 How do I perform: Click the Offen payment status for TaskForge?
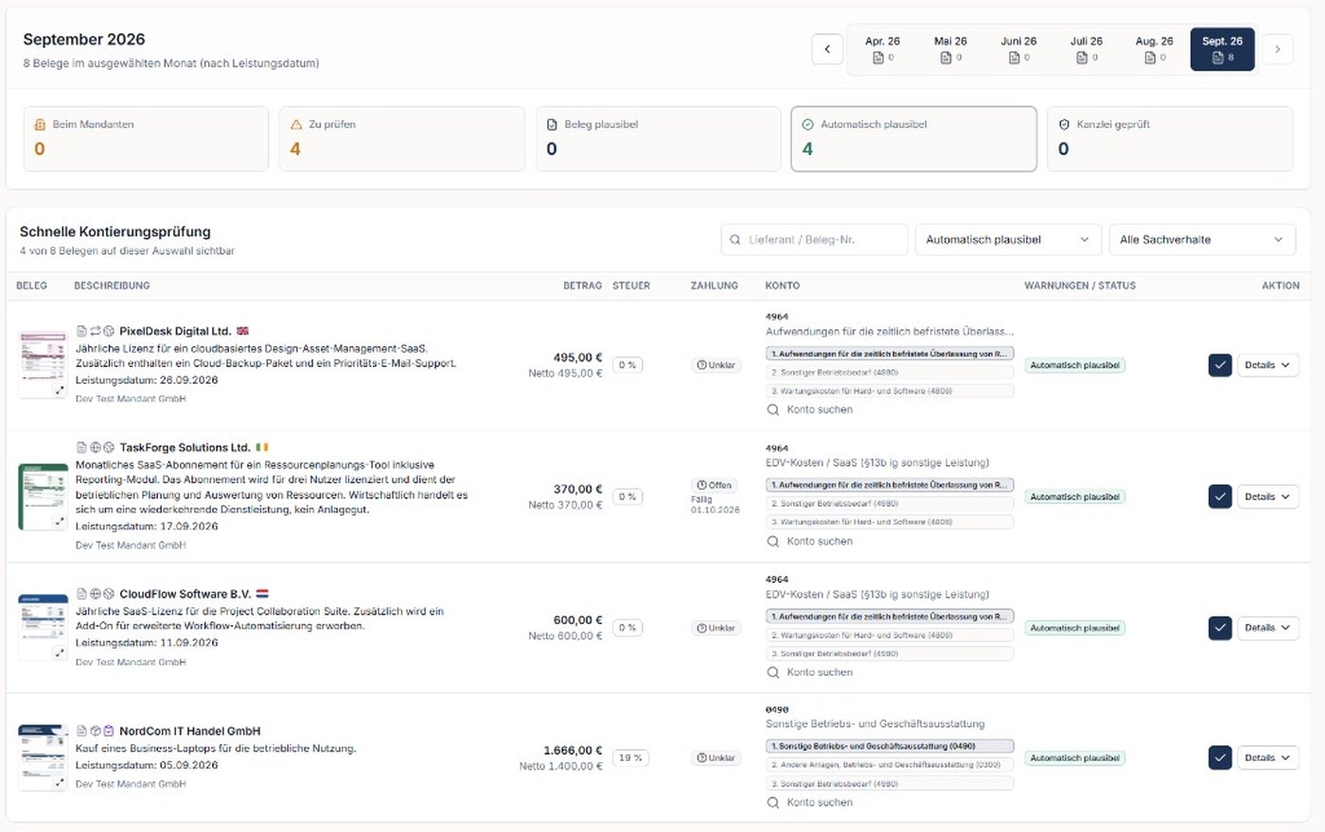(715, 485)
